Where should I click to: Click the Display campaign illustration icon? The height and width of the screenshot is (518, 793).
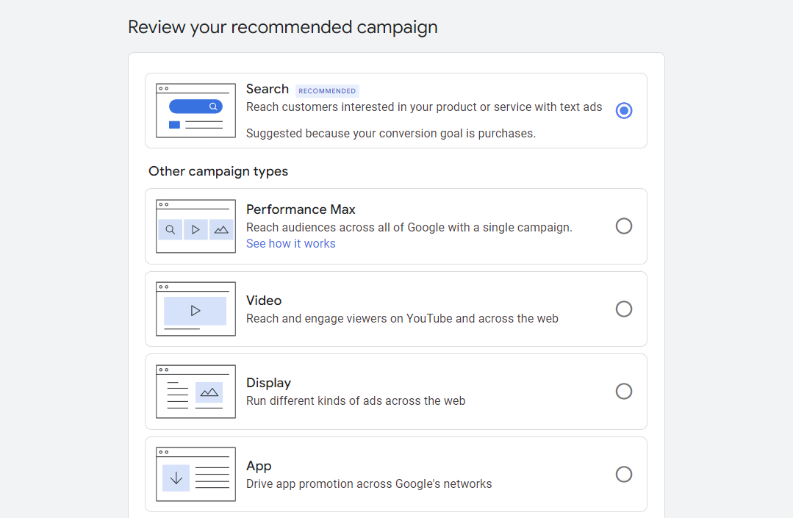195,392
